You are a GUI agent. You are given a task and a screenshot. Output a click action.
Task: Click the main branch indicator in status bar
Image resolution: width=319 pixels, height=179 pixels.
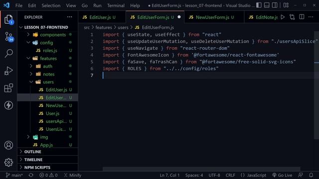[x=14, y=175]
